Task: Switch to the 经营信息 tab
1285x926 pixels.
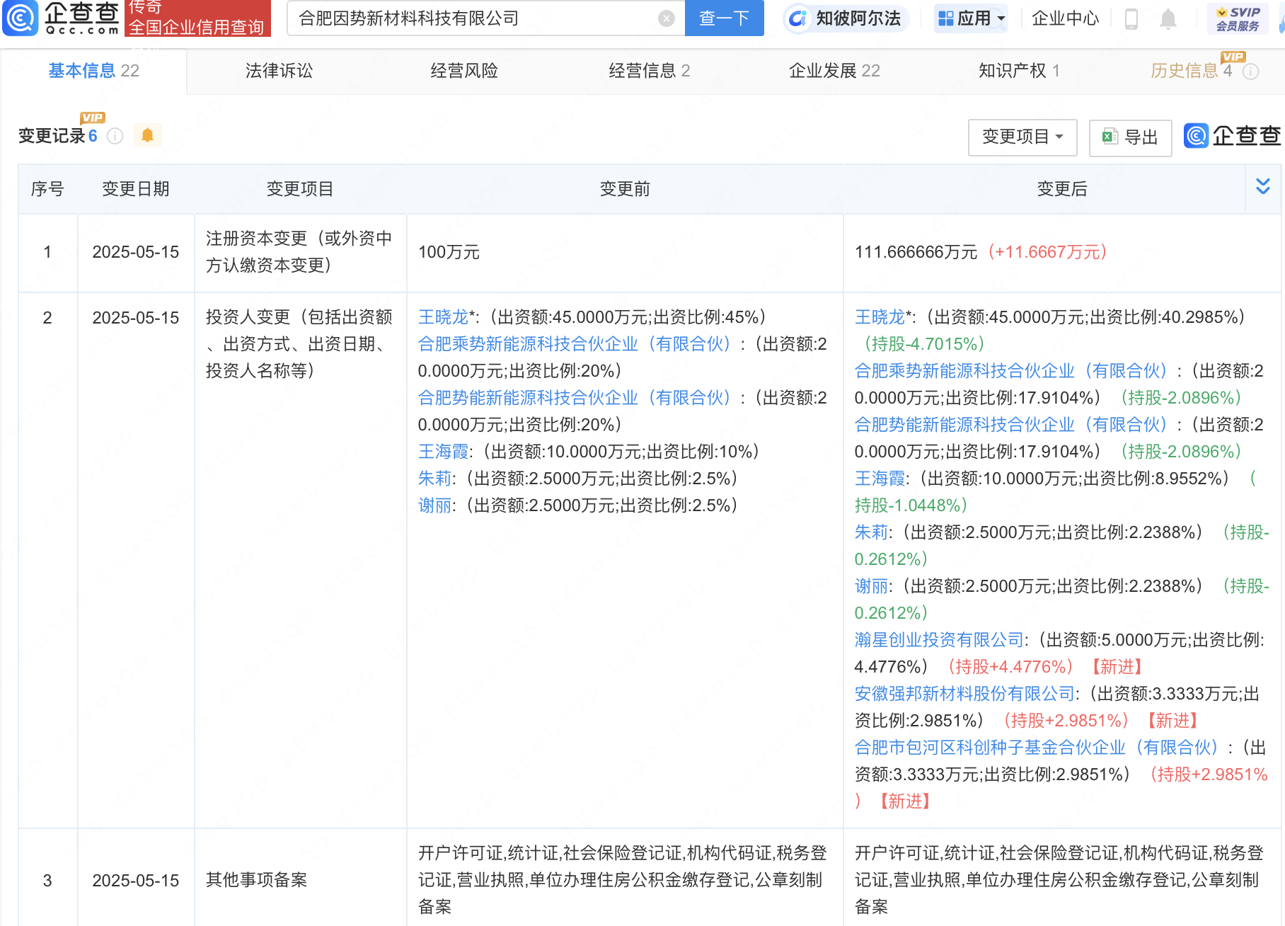Action: [649, 71]
